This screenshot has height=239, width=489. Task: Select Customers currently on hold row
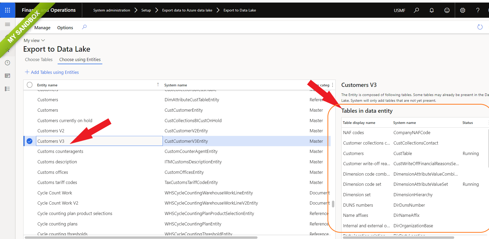(x=177, y=121)
